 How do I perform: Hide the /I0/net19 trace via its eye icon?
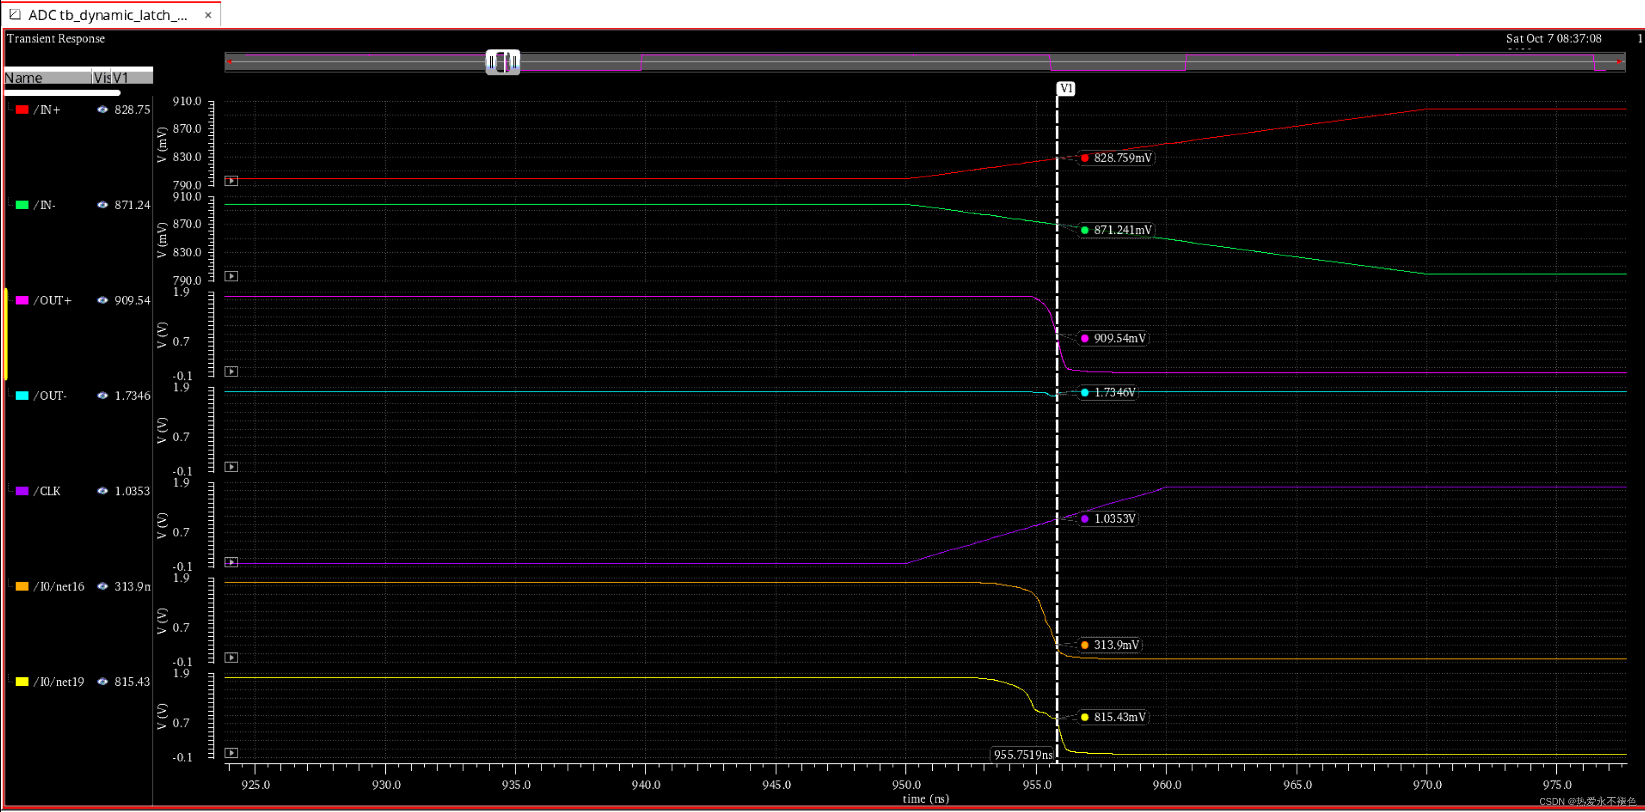pos(102,682)
